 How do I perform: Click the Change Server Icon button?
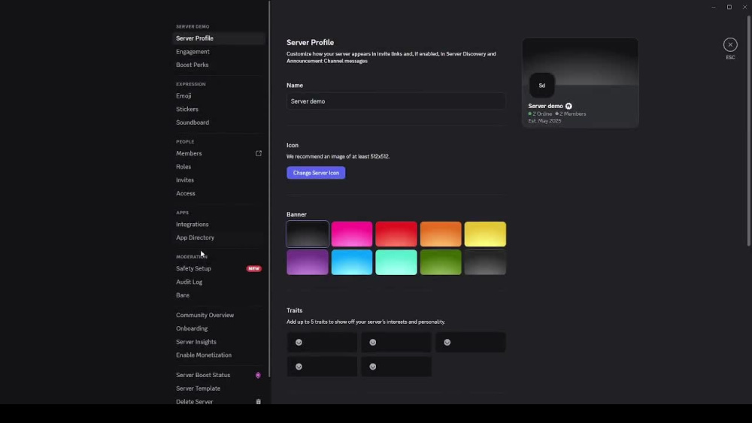[316, 173]
